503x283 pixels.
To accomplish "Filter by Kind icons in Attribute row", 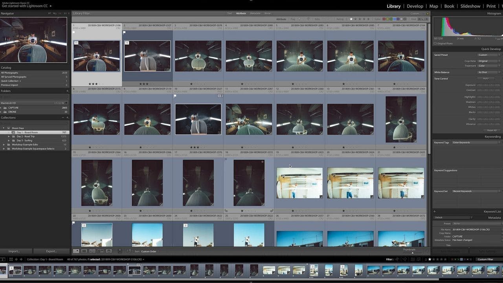I will click(423, 19).
